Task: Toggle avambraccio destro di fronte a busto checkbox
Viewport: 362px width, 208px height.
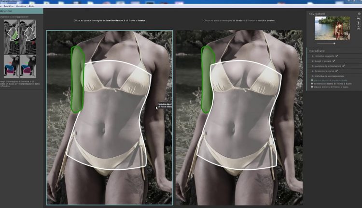Action: (312, 84)
